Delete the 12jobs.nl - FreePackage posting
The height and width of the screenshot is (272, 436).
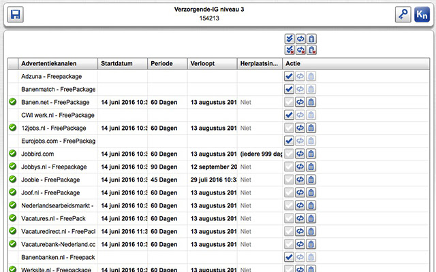point(311,128)
